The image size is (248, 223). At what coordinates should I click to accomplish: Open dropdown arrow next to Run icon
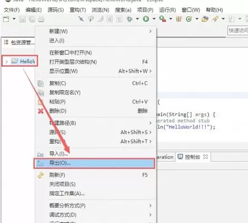tap(154, 19)
